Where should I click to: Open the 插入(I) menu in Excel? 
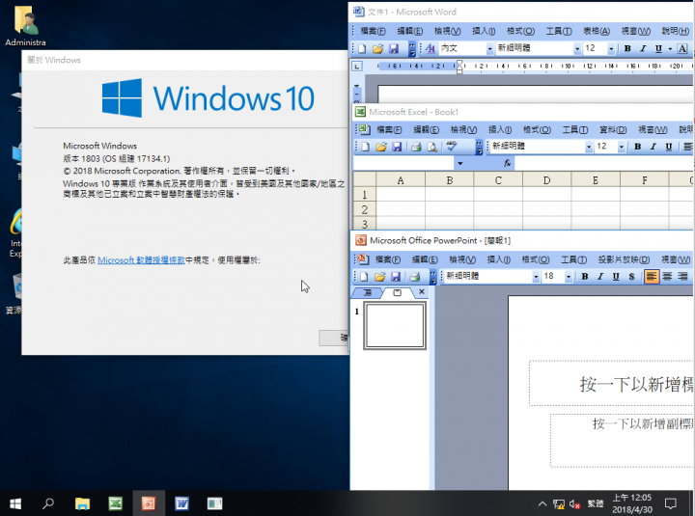click(x=500, y=130)
